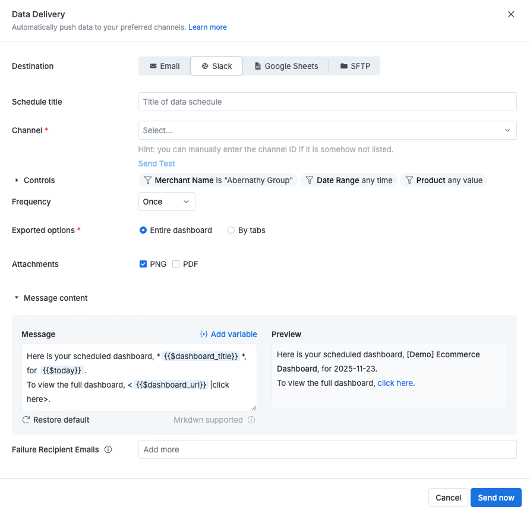530x516 pixels.
Task: Click the Schedule title input field
Action: [327, 102]
